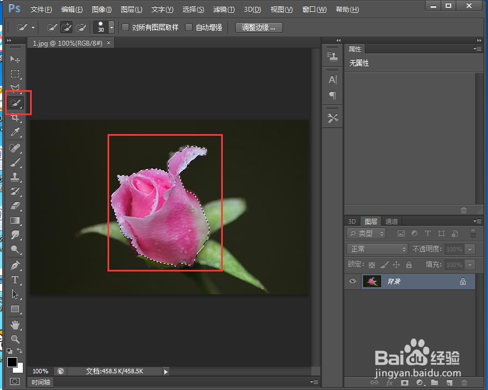Select the Eyedropper tool
488x390 pixels.
[16, 132]
